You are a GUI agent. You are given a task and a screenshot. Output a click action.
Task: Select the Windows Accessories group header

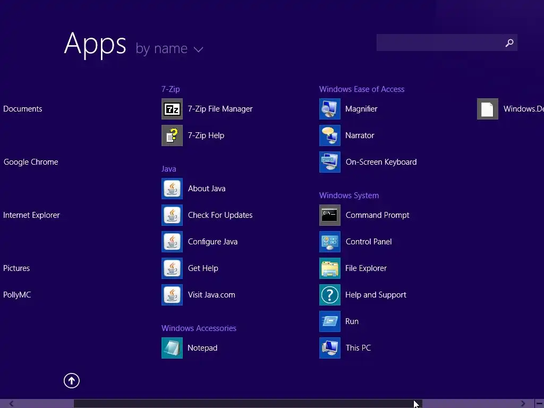[199, 328]
